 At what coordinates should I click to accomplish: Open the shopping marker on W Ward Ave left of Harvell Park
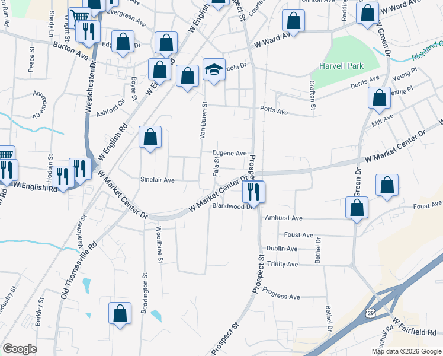(x=293, y=21)
